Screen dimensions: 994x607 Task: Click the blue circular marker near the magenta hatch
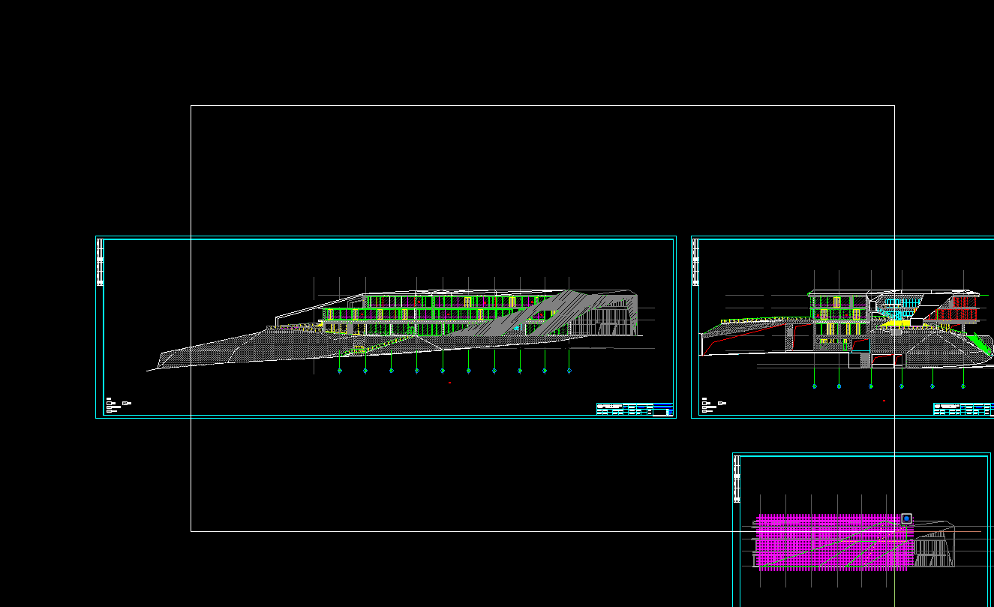[906, 518]
